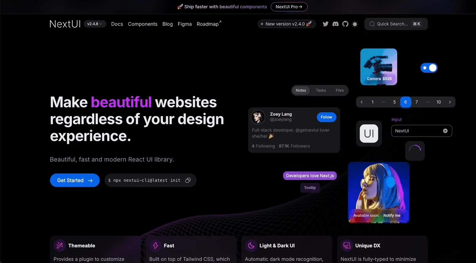This screenshot has width=476, height=263.
Task: Switch theme with the sun icon
Action: click(355, 24)
